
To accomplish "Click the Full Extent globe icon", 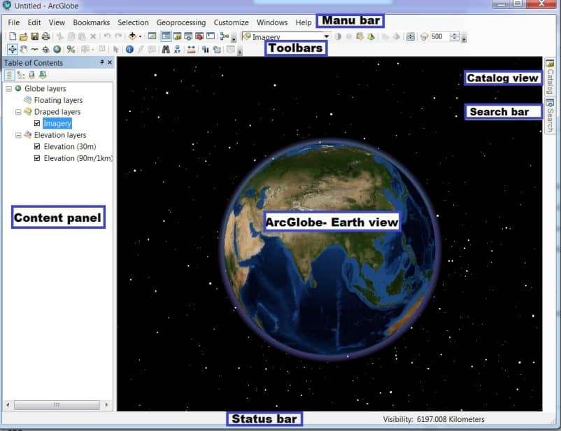I will tap(57, 50).
